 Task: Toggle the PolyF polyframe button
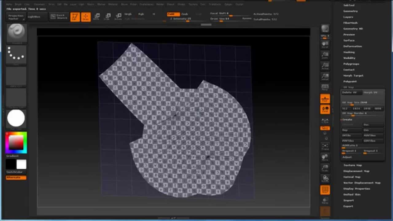click(325, 190)
